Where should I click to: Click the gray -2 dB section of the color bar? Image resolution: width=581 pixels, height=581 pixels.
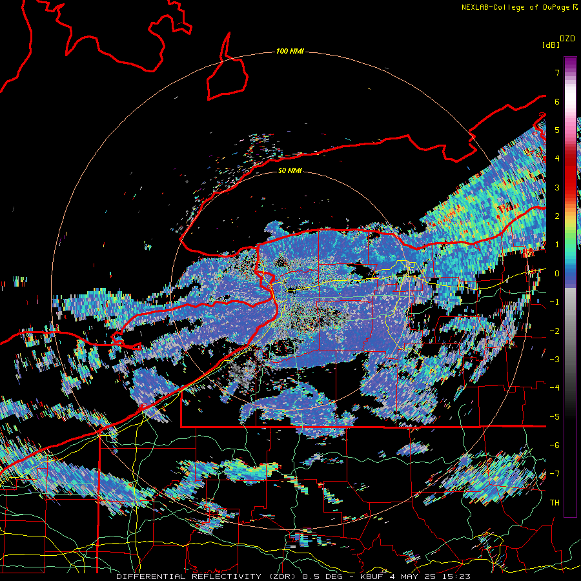(x=570, y=331)
